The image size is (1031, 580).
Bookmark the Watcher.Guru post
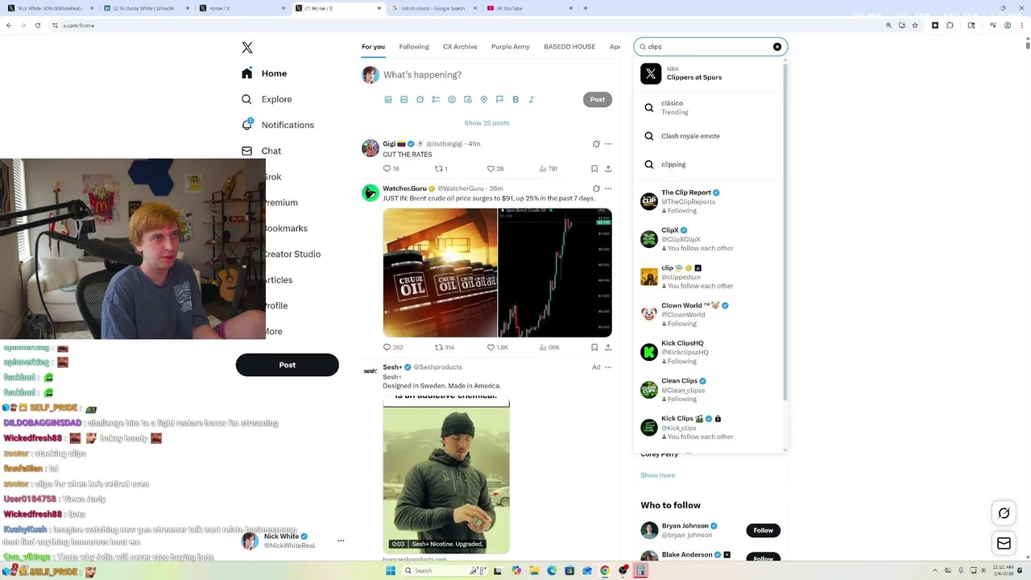tap(594, 347)
